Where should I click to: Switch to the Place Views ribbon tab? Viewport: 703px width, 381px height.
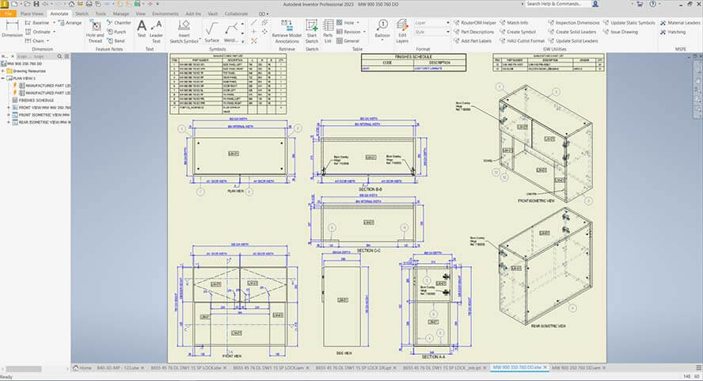pyautogui.click(x=32, y=13)
